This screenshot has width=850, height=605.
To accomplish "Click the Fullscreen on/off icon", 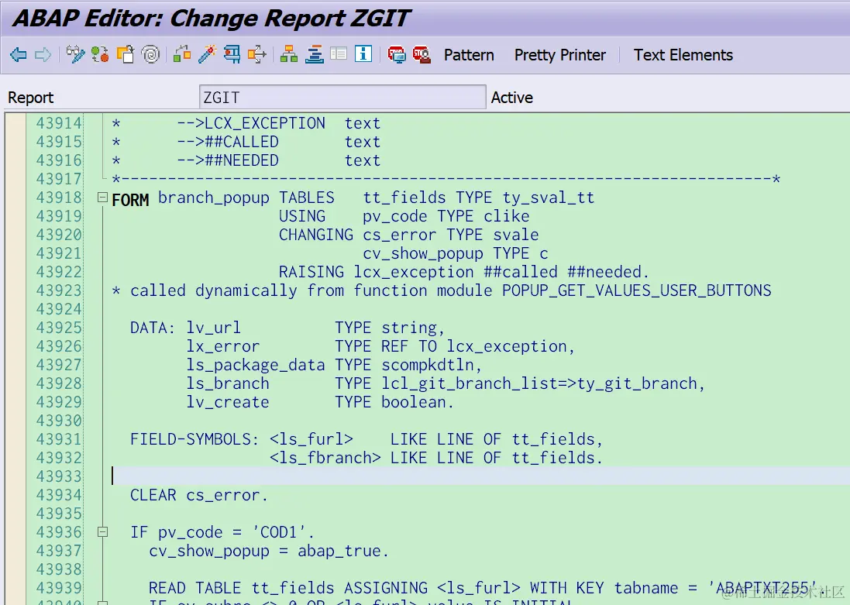I will [339, 53].
